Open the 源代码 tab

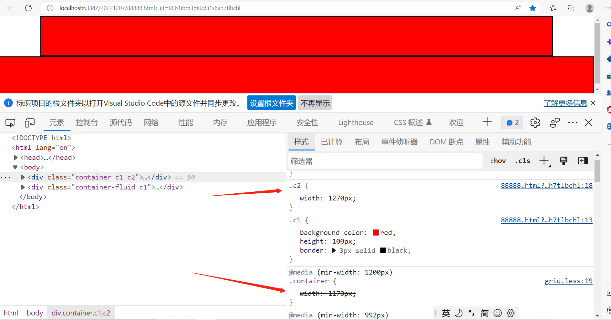tap(121, 123)
